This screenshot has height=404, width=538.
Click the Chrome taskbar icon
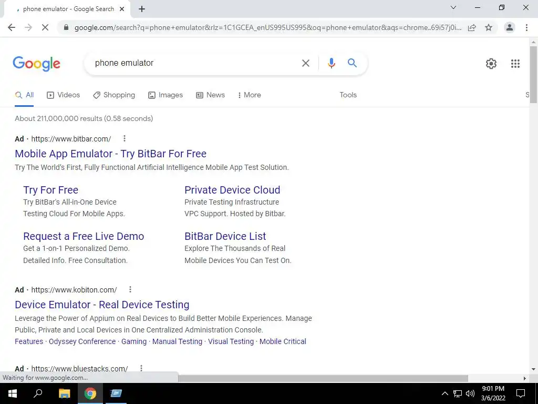coord(90,393)
